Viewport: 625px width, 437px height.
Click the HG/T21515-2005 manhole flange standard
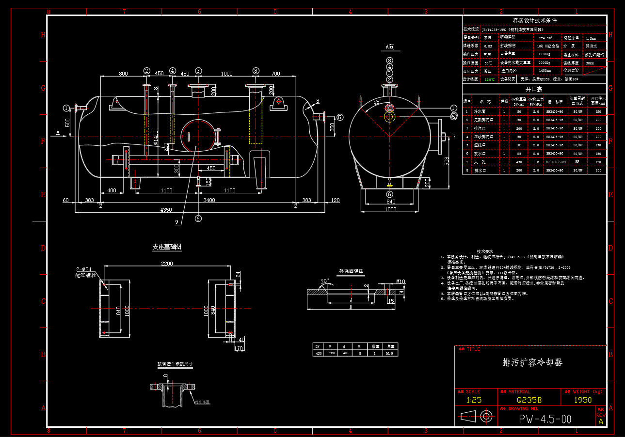click(556, 162)
